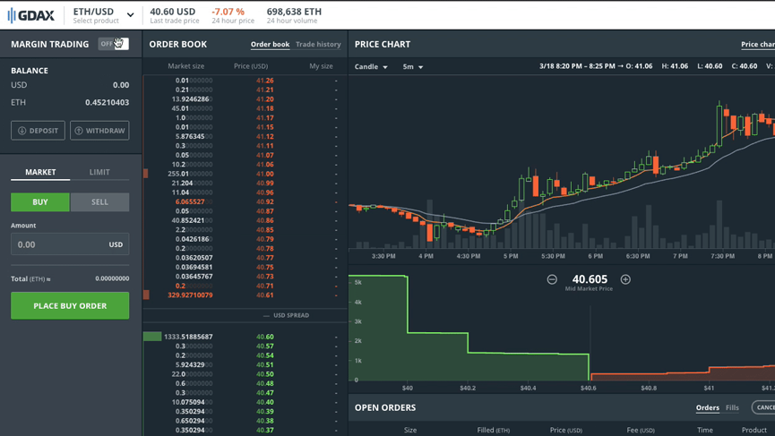Select the Order book tab
The height and width of the screenshot is (436, 775).
pos(270,44)
